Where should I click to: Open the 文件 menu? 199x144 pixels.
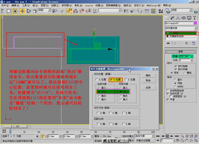[5, 5]
